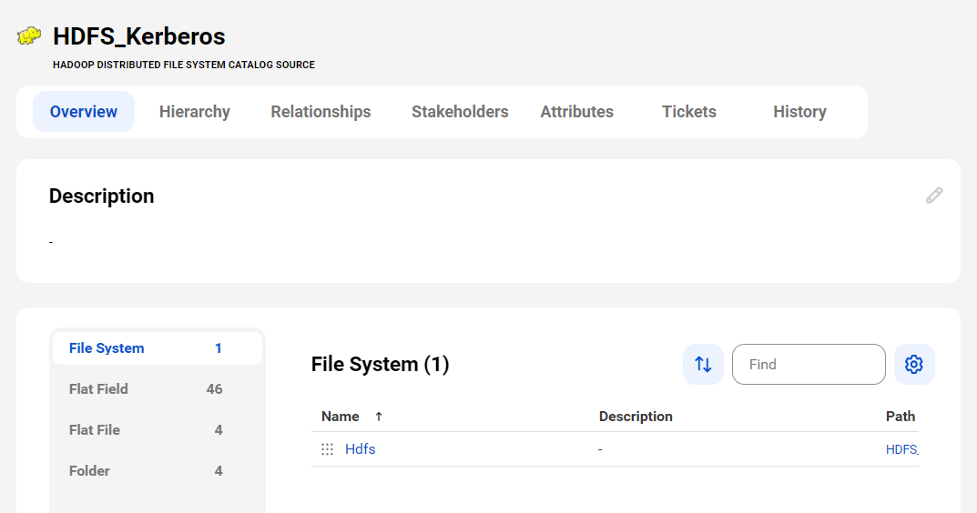Switch to the Hierarchy tab
Viewport: 977px width, 513px height.
195,112
